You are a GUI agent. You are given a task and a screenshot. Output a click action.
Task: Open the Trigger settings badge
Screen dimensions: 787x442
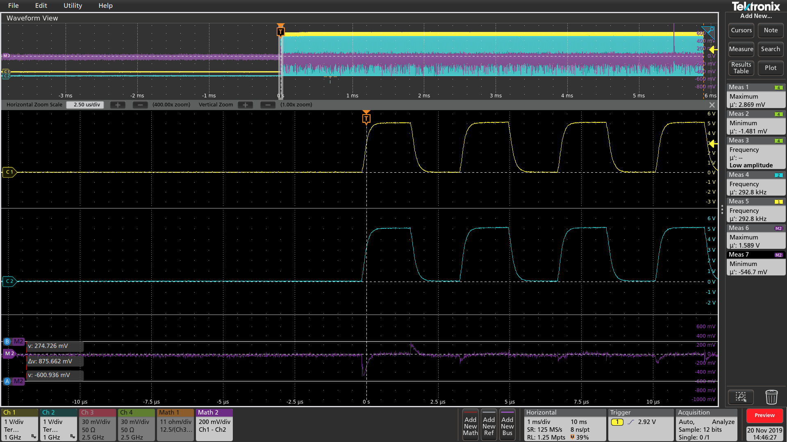click(641, 425)
